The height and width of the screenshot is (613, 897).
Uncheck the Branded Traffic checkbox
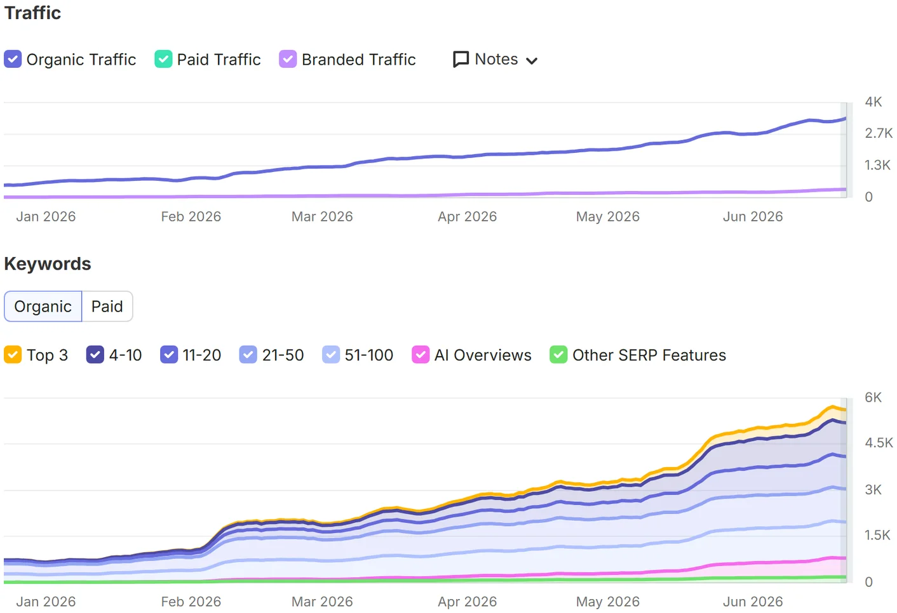[x=288, y=59]
